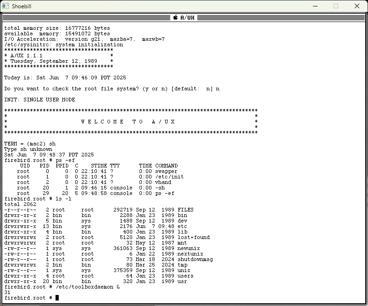Click the 'dev' directory name in the listing
Image resolution: width=368 pixels, height=306 pixels.
click(182, 221)
